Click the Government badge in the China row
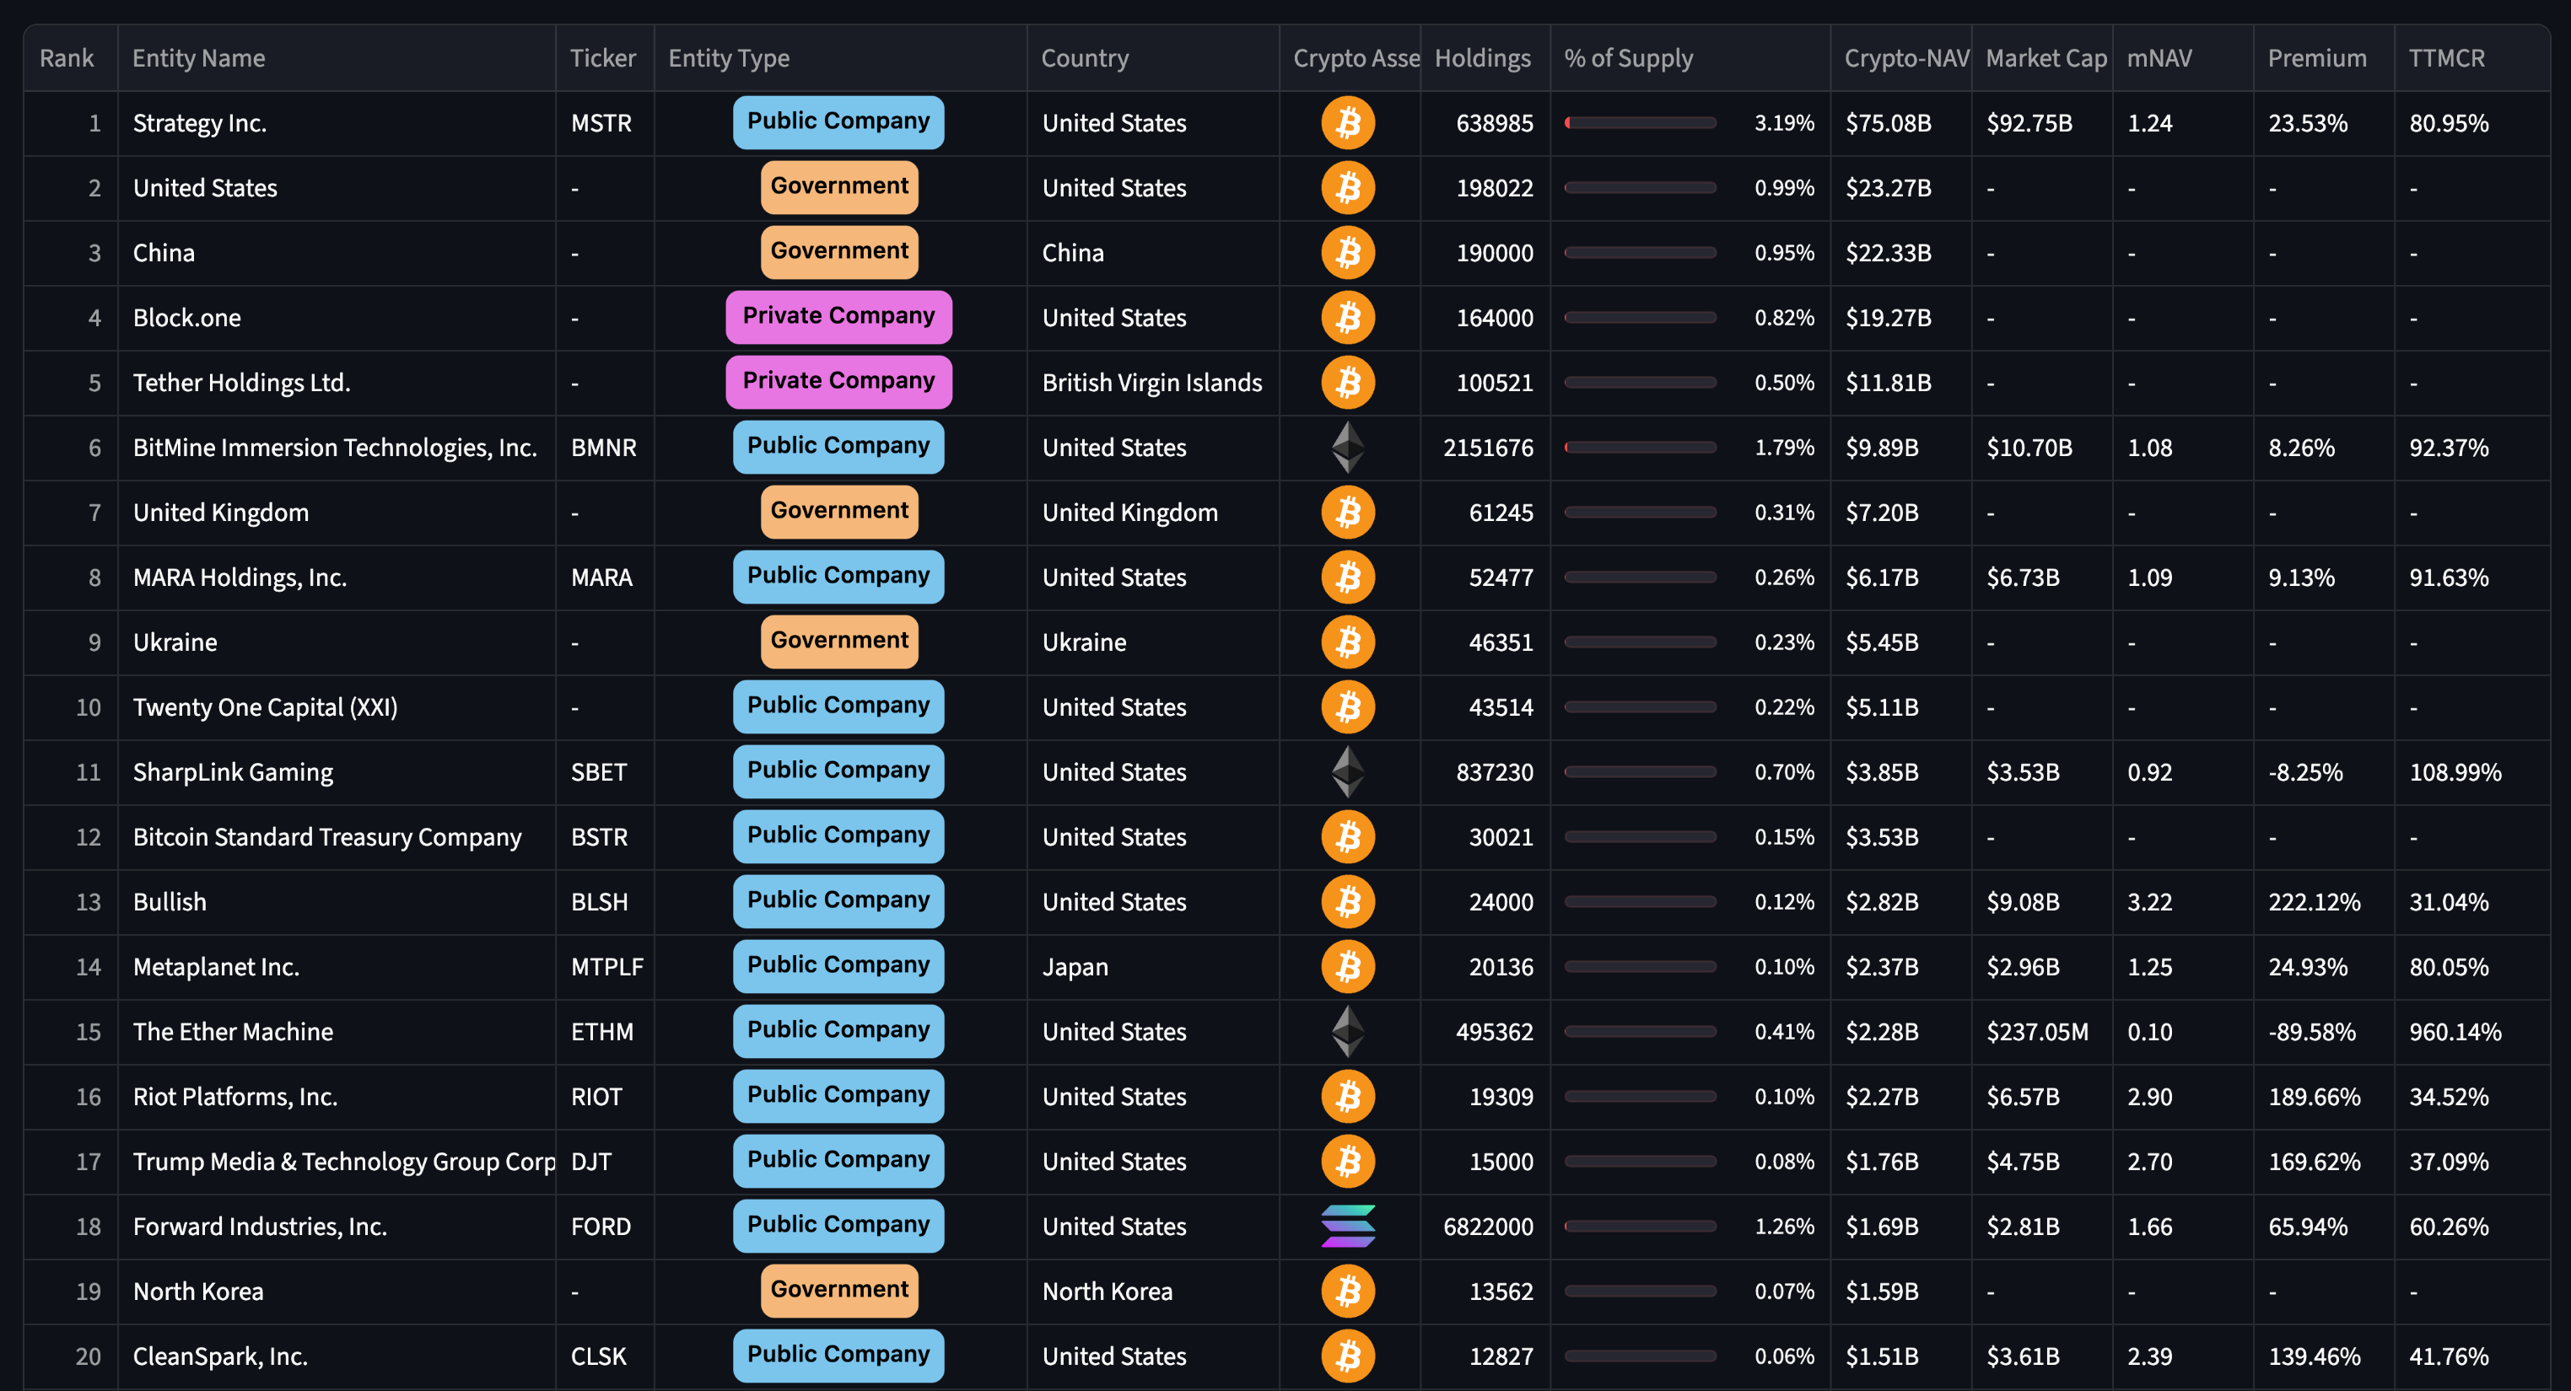The image size is (2571, 1391). [x=838, y=251]
